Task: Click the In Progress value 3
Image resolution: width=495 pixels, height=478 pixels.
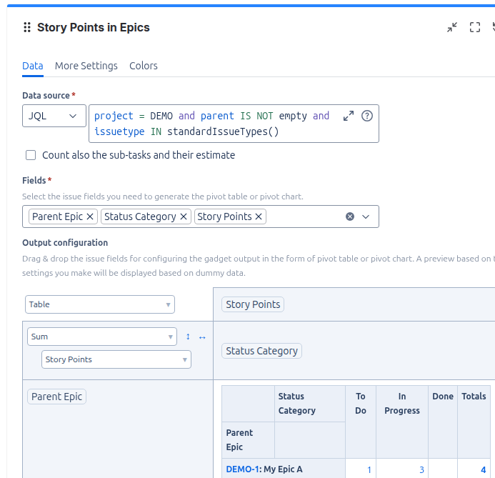Action: (421, 470)
